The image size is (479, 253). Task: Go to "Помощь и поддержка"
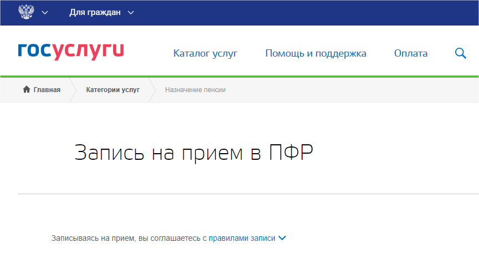click(315, 53)
